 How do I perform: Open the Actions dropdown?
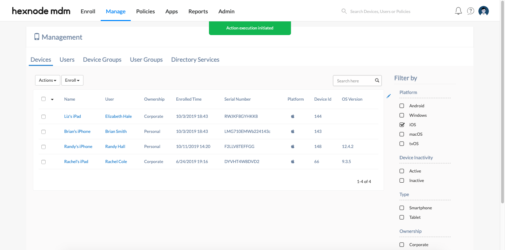(x=48, y=80)
